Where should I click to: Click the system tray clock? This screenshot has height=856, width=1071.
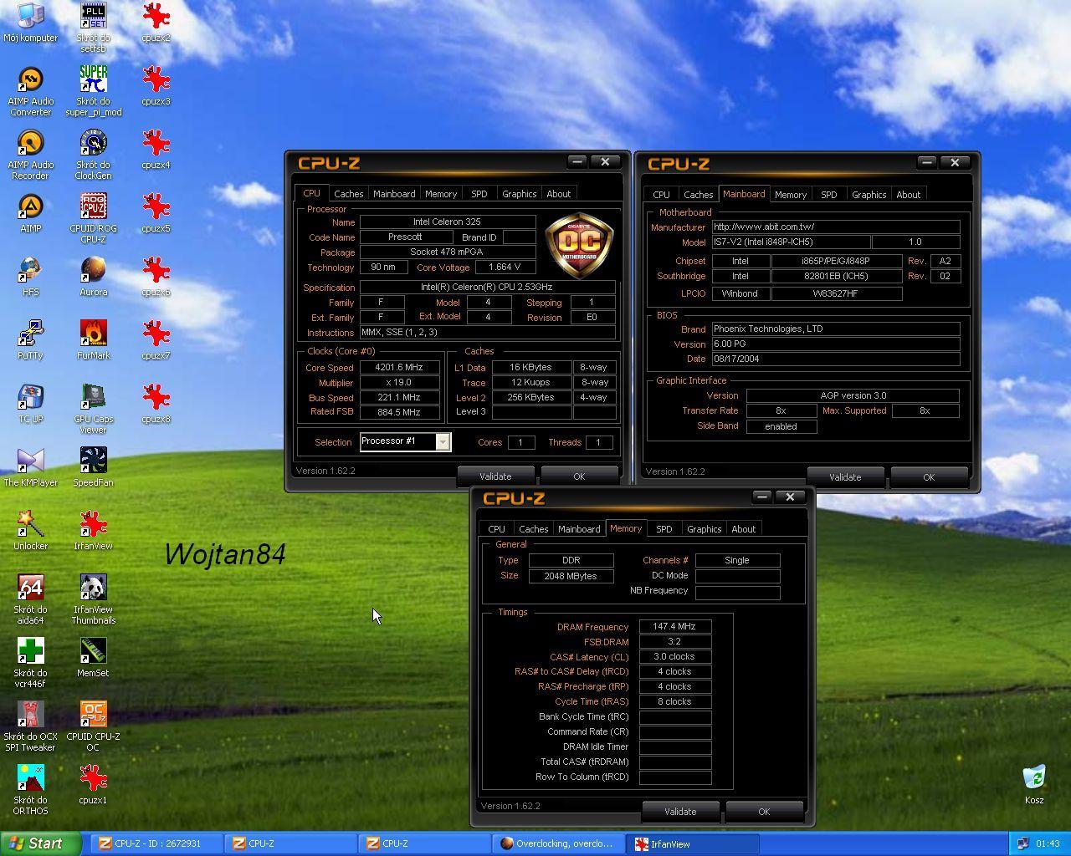(x=1048, y=843)
